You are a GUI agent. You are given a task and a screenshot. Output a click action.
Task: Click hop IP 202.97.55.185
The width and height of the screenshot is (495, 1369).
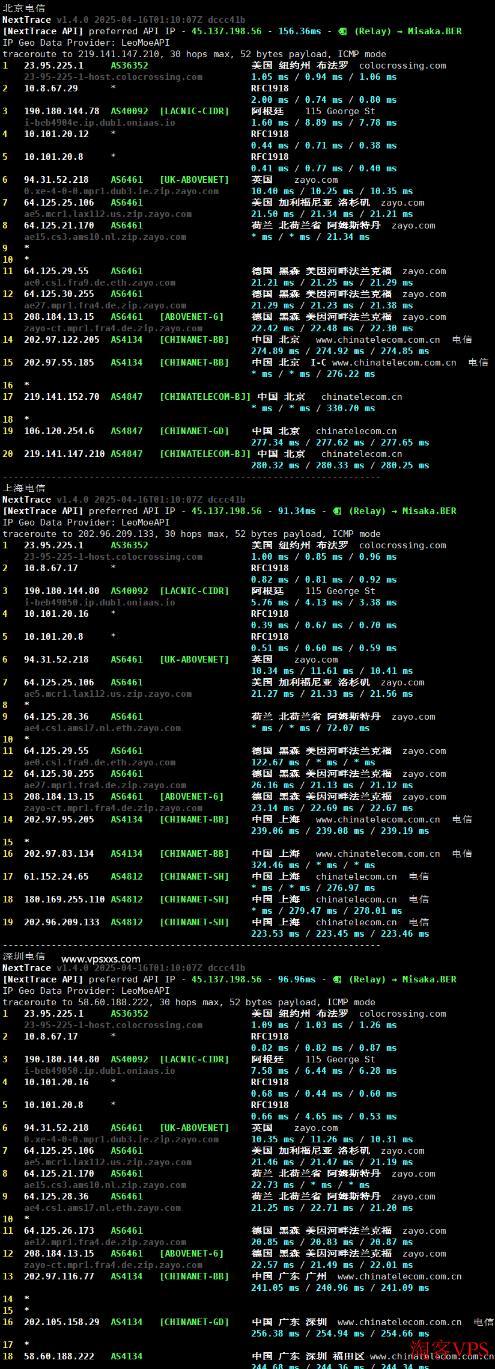[59, 363]
